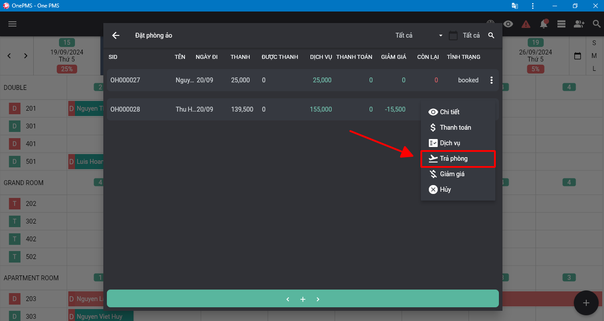Viewport: 604px width, 321px height.
Task: Select Giảm giá in the context menu
Action: [x=458, y=174]
